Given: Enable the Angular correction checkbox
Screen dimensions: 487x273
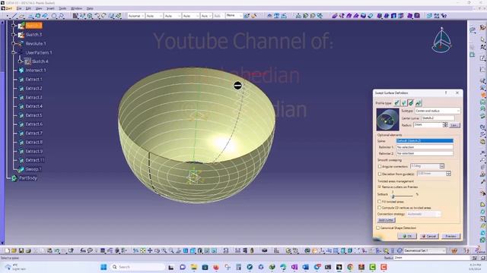Looking at the screenshot, I should click(380, 167).
